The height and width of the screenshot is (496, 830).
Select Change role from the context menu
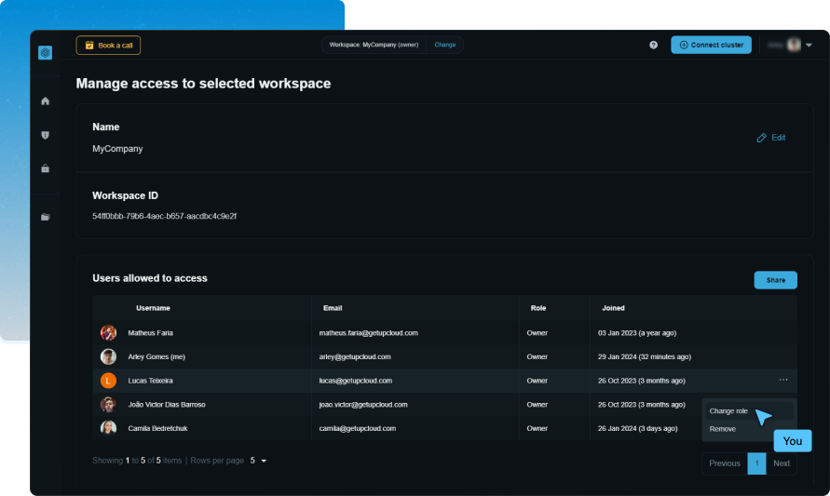click(728, 410)
